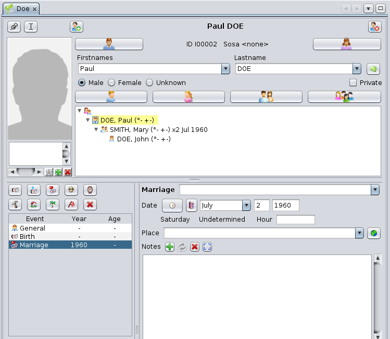Click the day field showing 2
Image resolution: width=390 pixels, height=339 pixels.
(262, 205)
